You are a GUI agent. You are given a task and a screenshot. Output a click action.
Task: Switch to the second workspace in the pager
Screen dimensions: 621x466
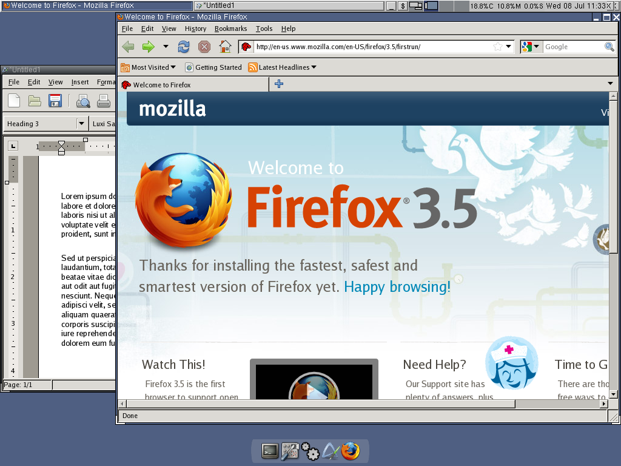coord(431,5)
